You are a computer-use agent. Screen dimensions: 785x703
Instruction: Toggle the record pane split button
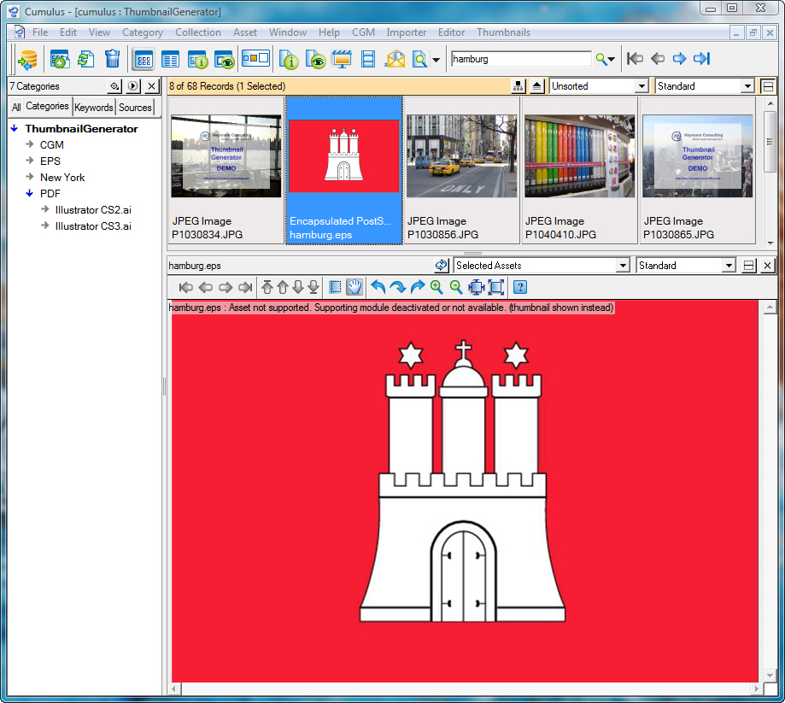pyautogui.click(x=767, y=86)
